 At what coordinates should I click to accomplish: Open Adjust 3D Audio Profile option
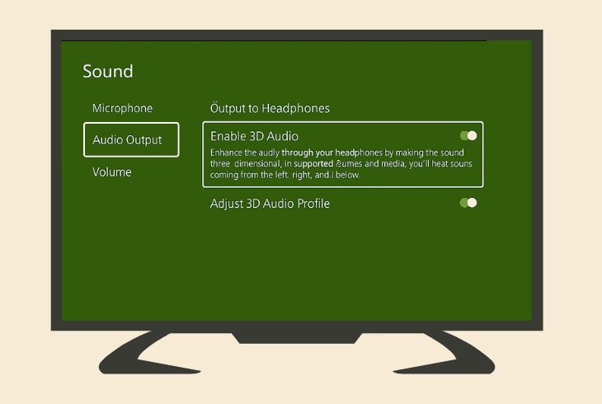(270, 204)
